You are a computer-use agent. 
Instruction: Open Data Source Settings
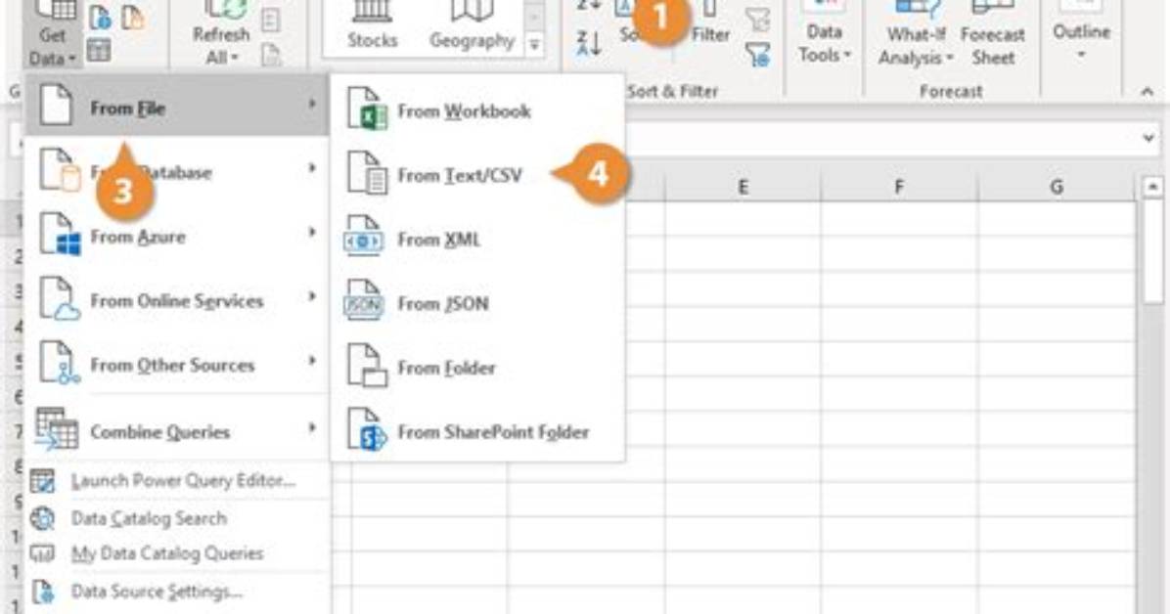pos(177,592)
